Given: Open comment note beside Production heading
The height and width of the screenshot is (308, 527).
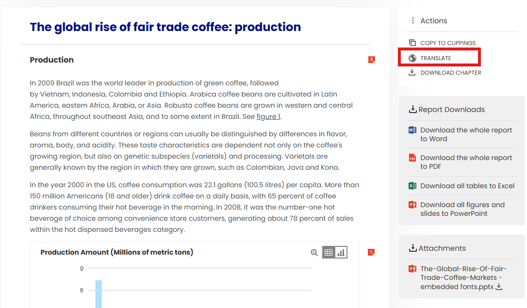Looking at the screenshot, I should point(372,60).
